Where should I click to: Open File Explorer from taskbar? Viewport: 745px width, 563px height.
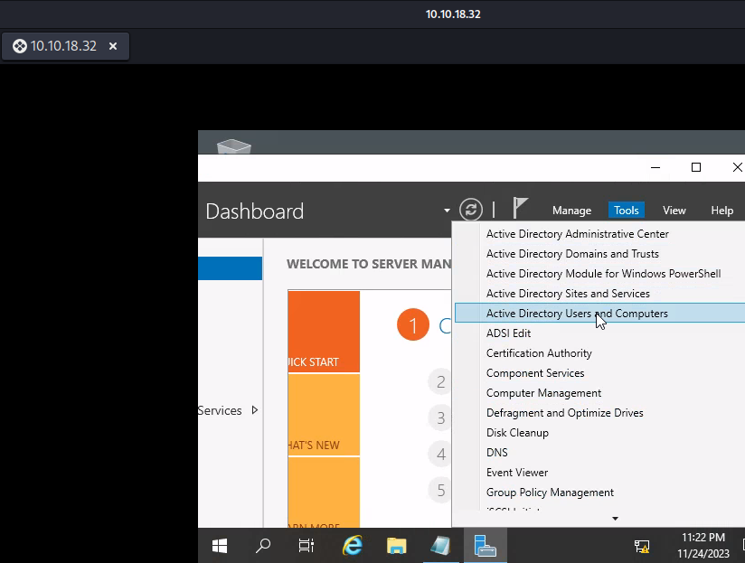(396, 546)
